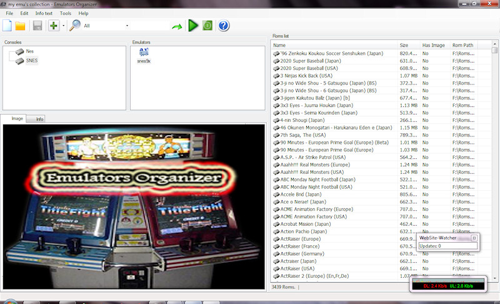Image resolution: width=500 pixels, height=304 pixels.
Task: Select the snes9x emulator icon
Action: click(144, 56)
